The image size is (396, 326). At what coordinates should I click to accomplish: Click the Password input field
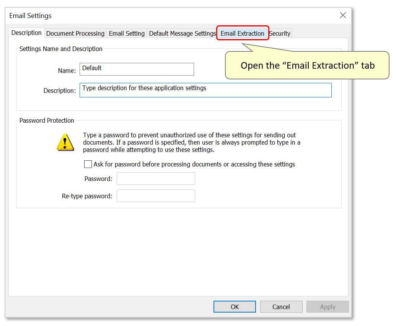click(x=156, y=179)
